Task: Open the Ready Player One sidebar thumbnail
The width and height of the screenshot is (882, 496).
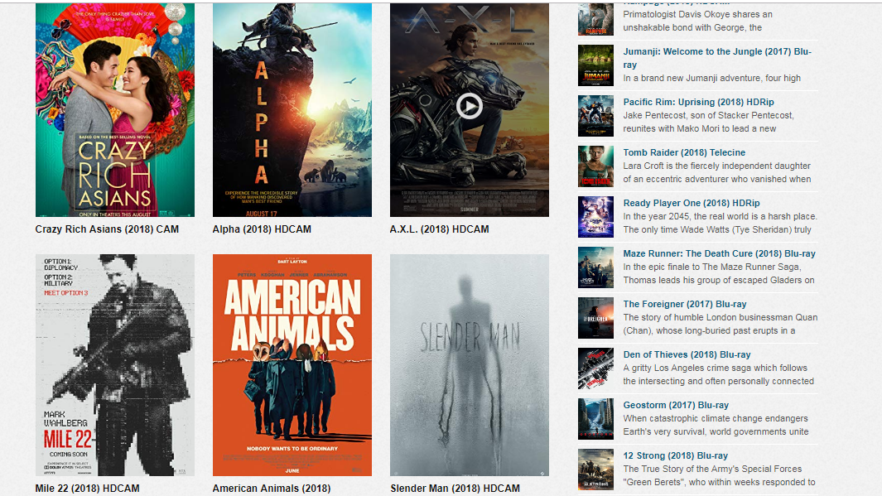Action: (x=595, y=217)
